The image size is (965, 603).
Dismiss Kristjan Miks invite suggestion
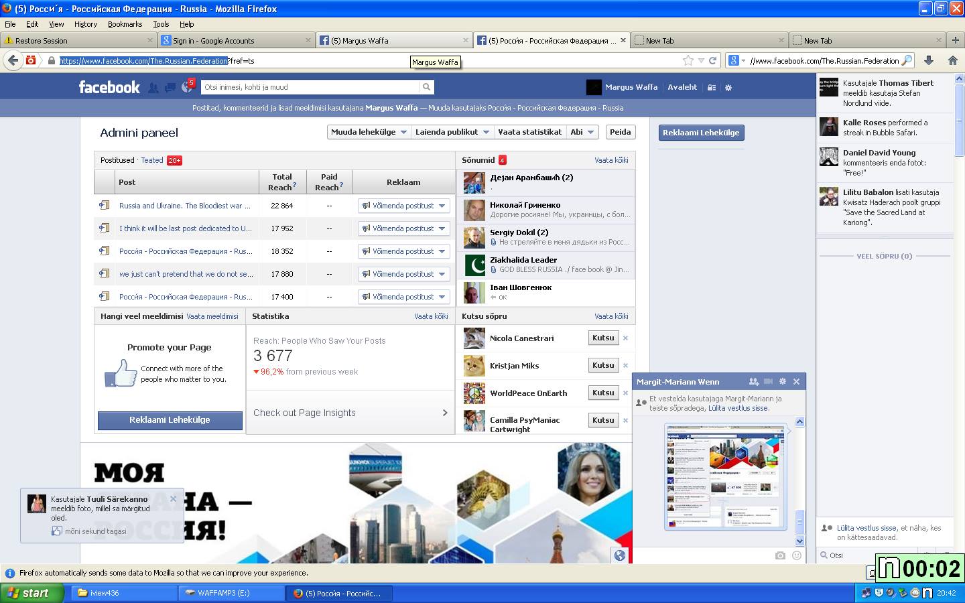(x=625, y=366)
